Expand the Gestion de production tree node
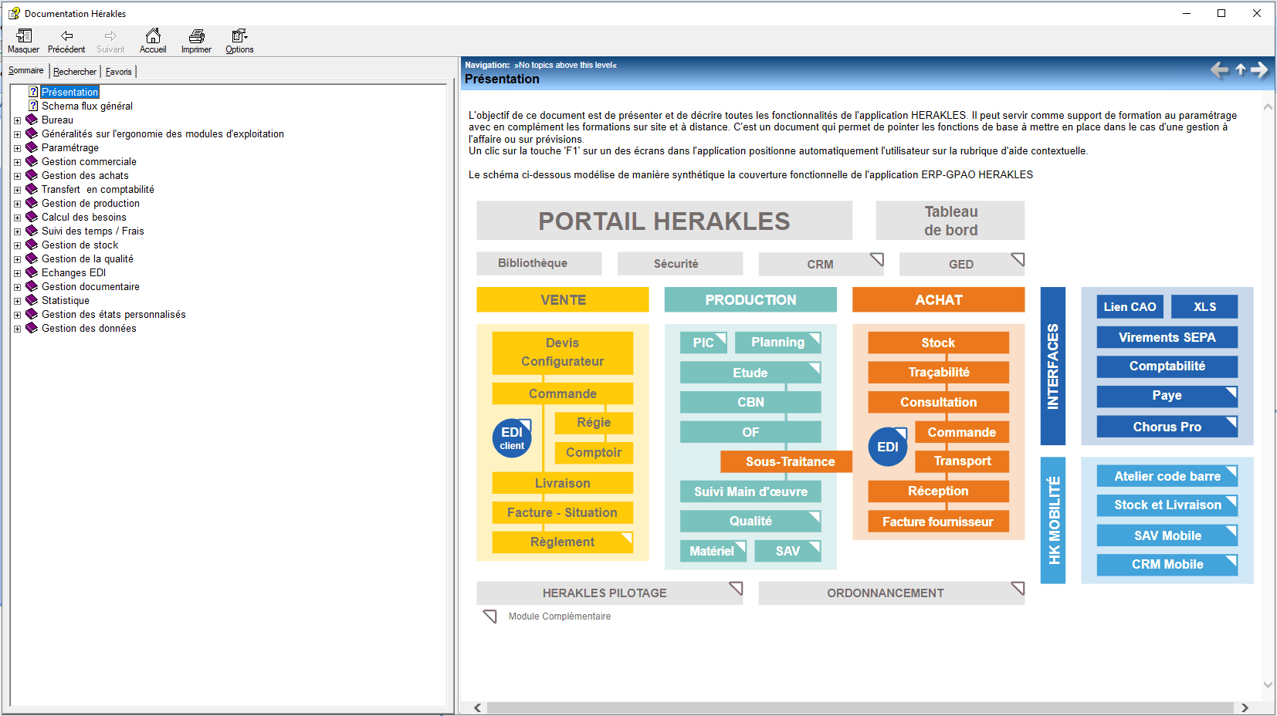Image resolution: width=1277 pixels, height=716 pixels. coord(18,203)
